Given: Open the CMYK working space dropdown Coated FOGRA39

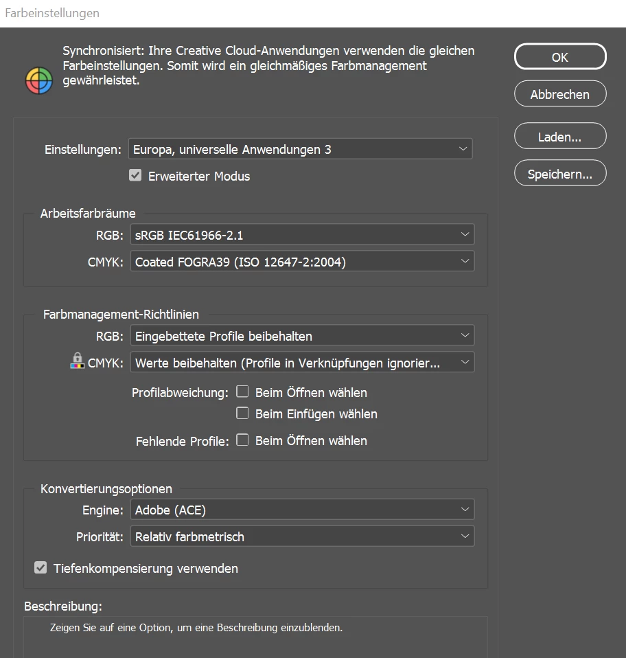Looking at the screenshot, I should point(302,262).
